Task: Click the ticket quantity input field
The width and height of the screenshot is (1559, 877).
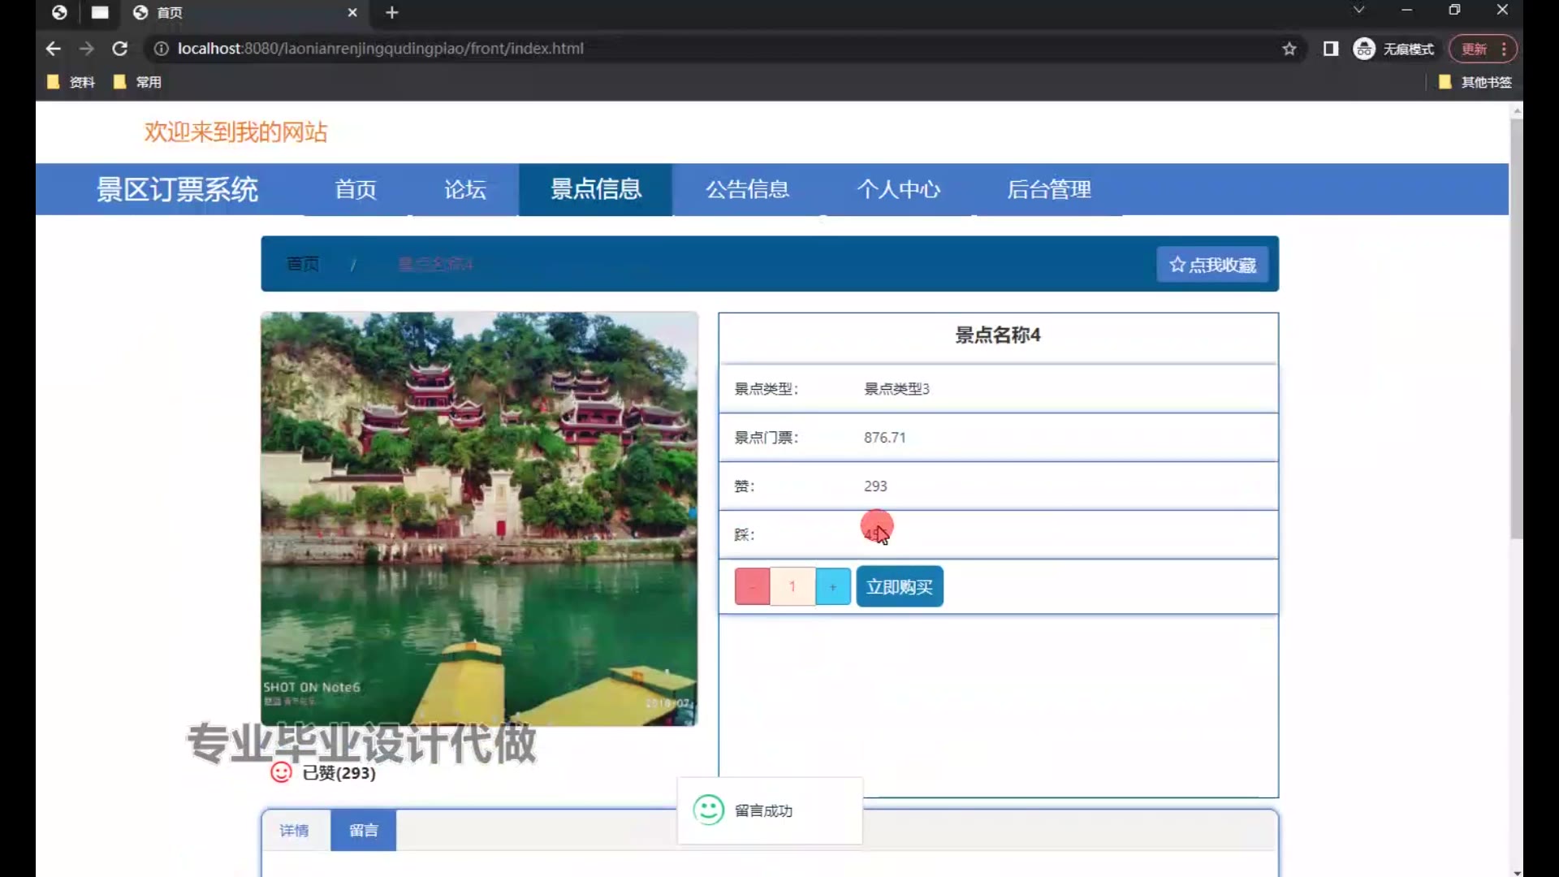Action: coord(792,586)
